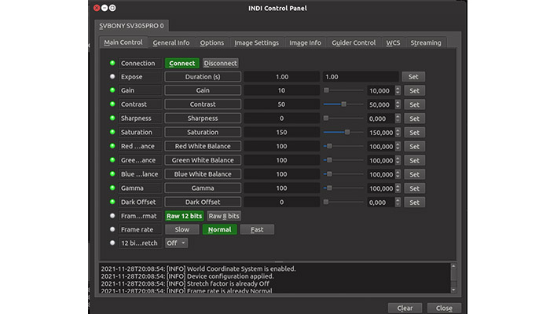The height and width of the screenshot is (314, 550).
Task: Open the 12 bit stretch dropdown
Action: coord(176,243)
